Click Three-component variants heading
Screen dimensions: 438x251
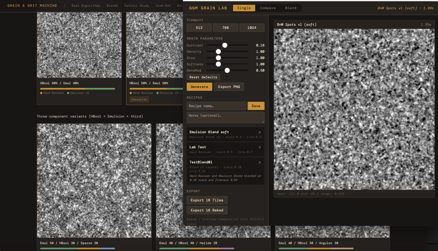click(90, 116)
